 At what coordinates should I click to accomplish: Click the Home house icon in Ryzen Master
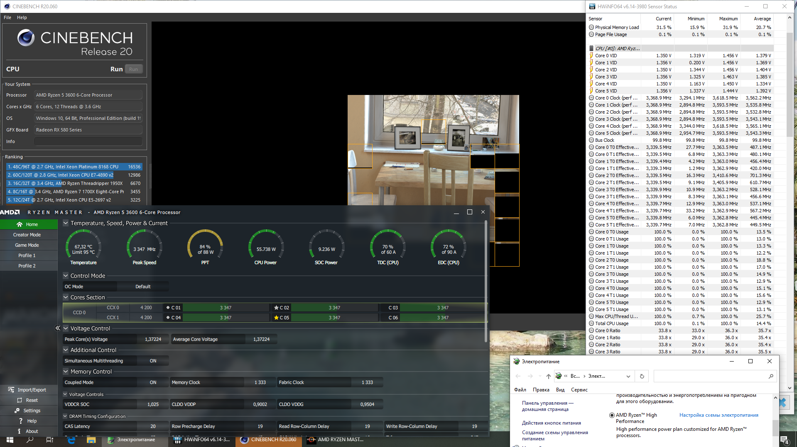coord(20,224)
